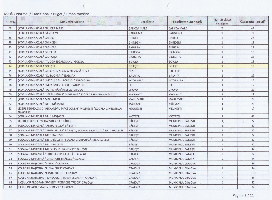
Task: Click the 'Număr clase aprobate' header cell
Action: coord(222,22)
